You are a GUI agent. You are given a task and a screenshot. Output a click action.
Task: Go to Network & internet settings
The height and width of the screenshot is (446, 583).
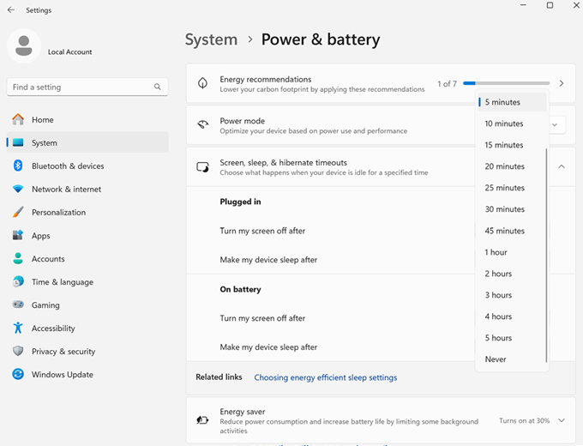click(x=87, y=189)
